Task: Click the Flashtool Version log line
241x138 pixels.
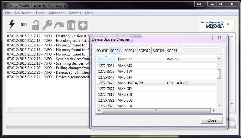Action: (x=48, y=36)
